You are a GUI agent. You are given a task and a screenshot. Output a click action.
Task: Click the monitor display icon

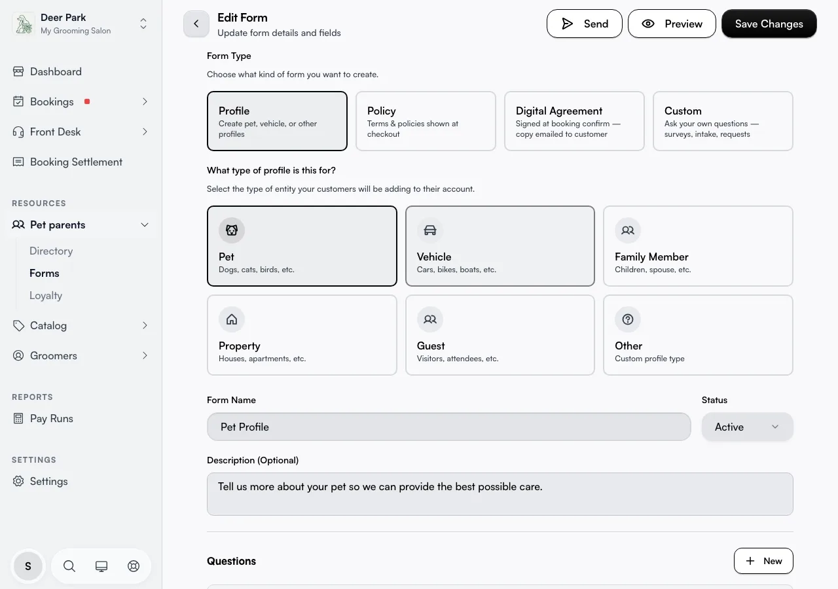coord(101,566)
